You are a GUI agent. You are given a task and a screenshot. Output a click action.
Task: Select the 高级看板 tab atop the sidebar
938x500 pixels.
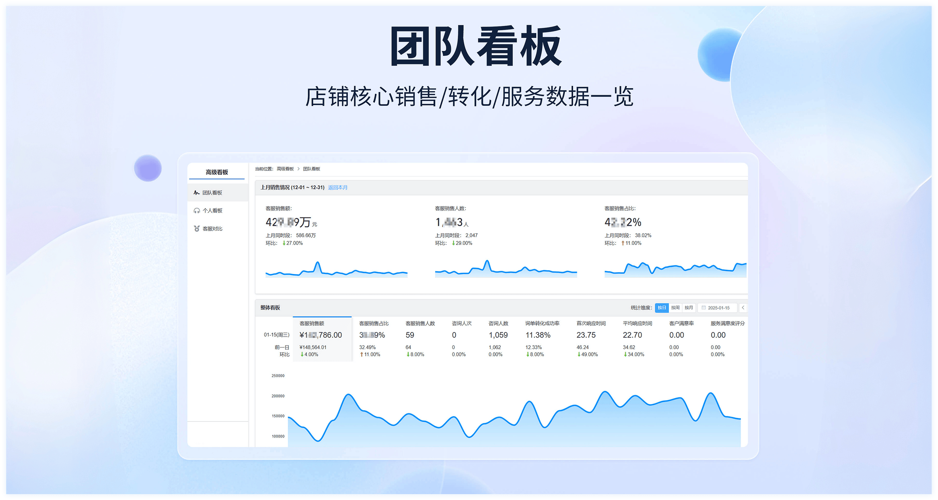point(217,172)
